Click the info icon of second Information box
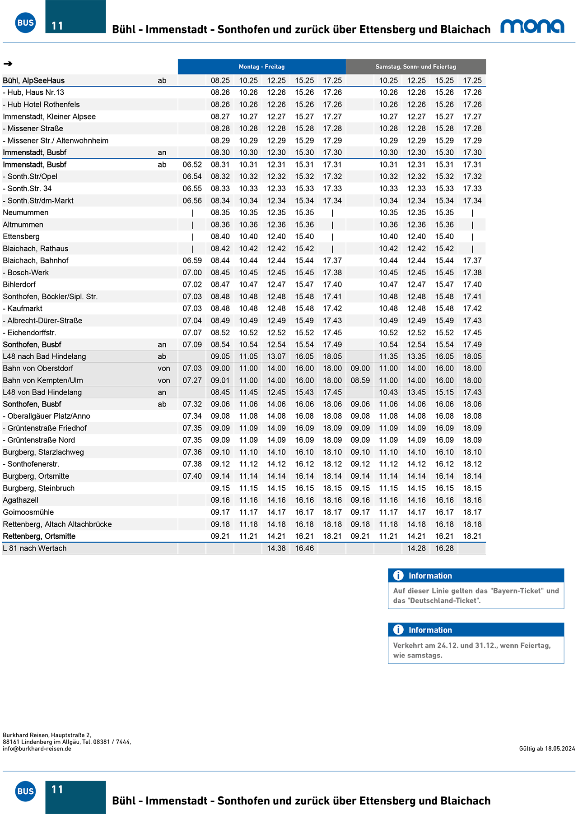Image resolution: width=578 pixels, height=814 pixels. click(398, 629)
